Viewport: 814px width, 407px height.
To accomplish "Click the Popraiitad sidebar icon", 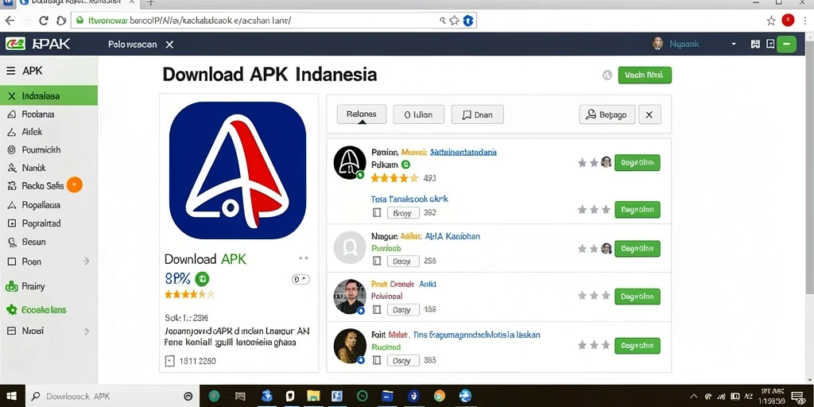I will click(11, 223).
